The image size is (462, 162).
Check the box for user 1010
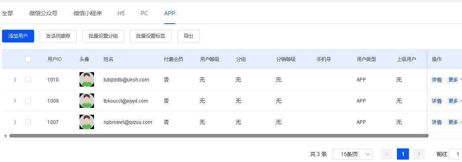pos(28,79)
